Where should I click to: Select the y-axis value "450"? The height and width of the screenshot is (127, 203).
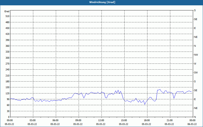(8, 28)
